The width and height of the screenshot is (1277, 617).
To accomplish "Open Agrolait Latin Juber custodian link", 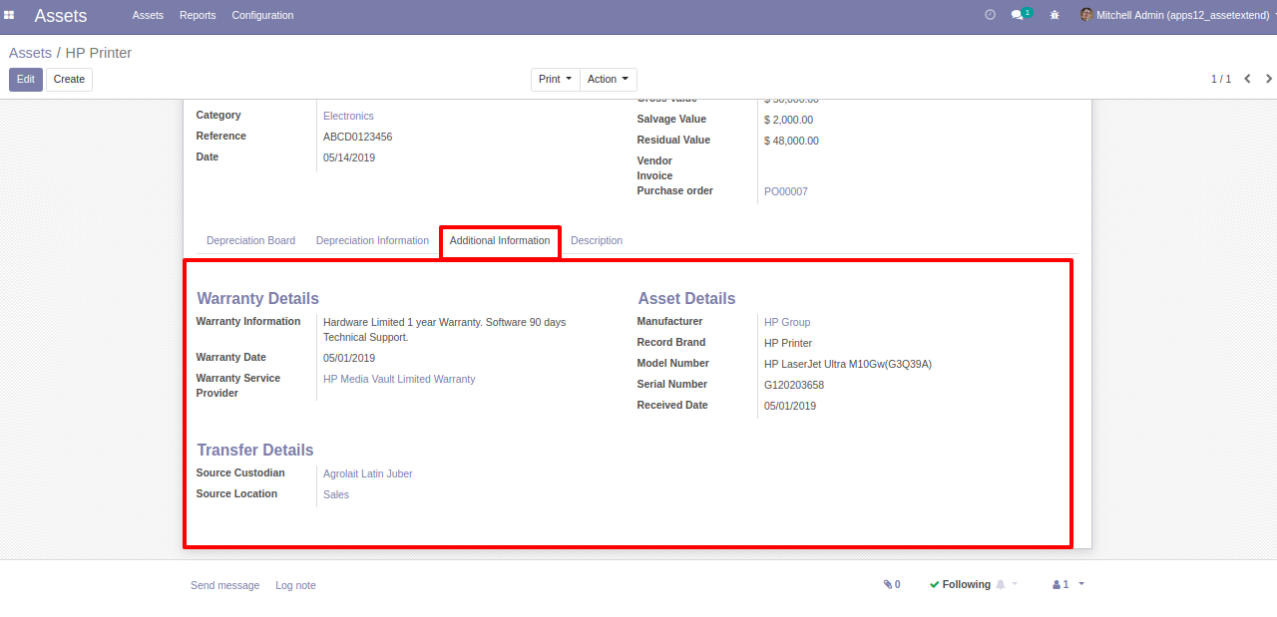I will (x=368, y=474).
